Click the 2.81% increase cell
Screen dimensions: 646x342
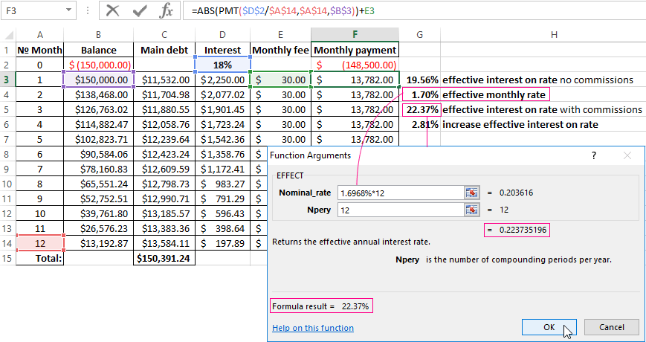click(x=419, y=124)
